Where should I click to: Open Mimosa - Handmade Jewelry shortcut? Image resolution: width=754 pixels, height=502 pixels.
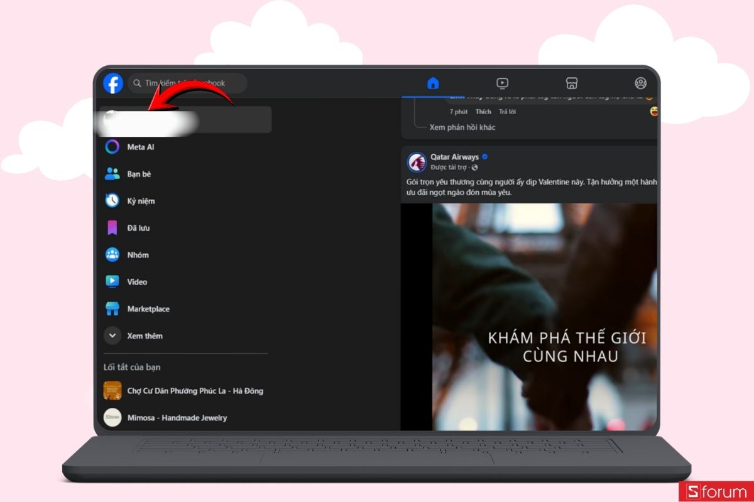pos(177,418)
